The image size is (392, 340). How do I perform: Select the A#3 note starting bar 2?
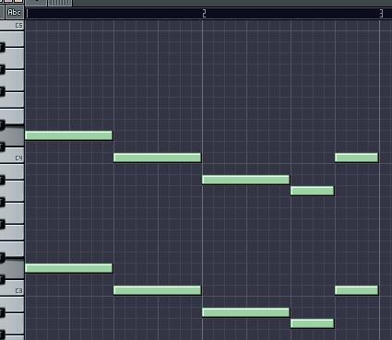click(245, 180)
